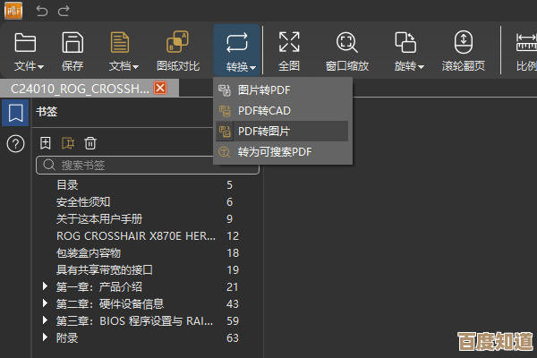Toggle 滚轮翻页 wheel page turning
This screenshot has width=537, height=358.
pos(464,52)
